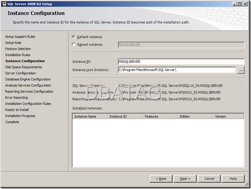Minimize the SQL Server Setup window

235,4
